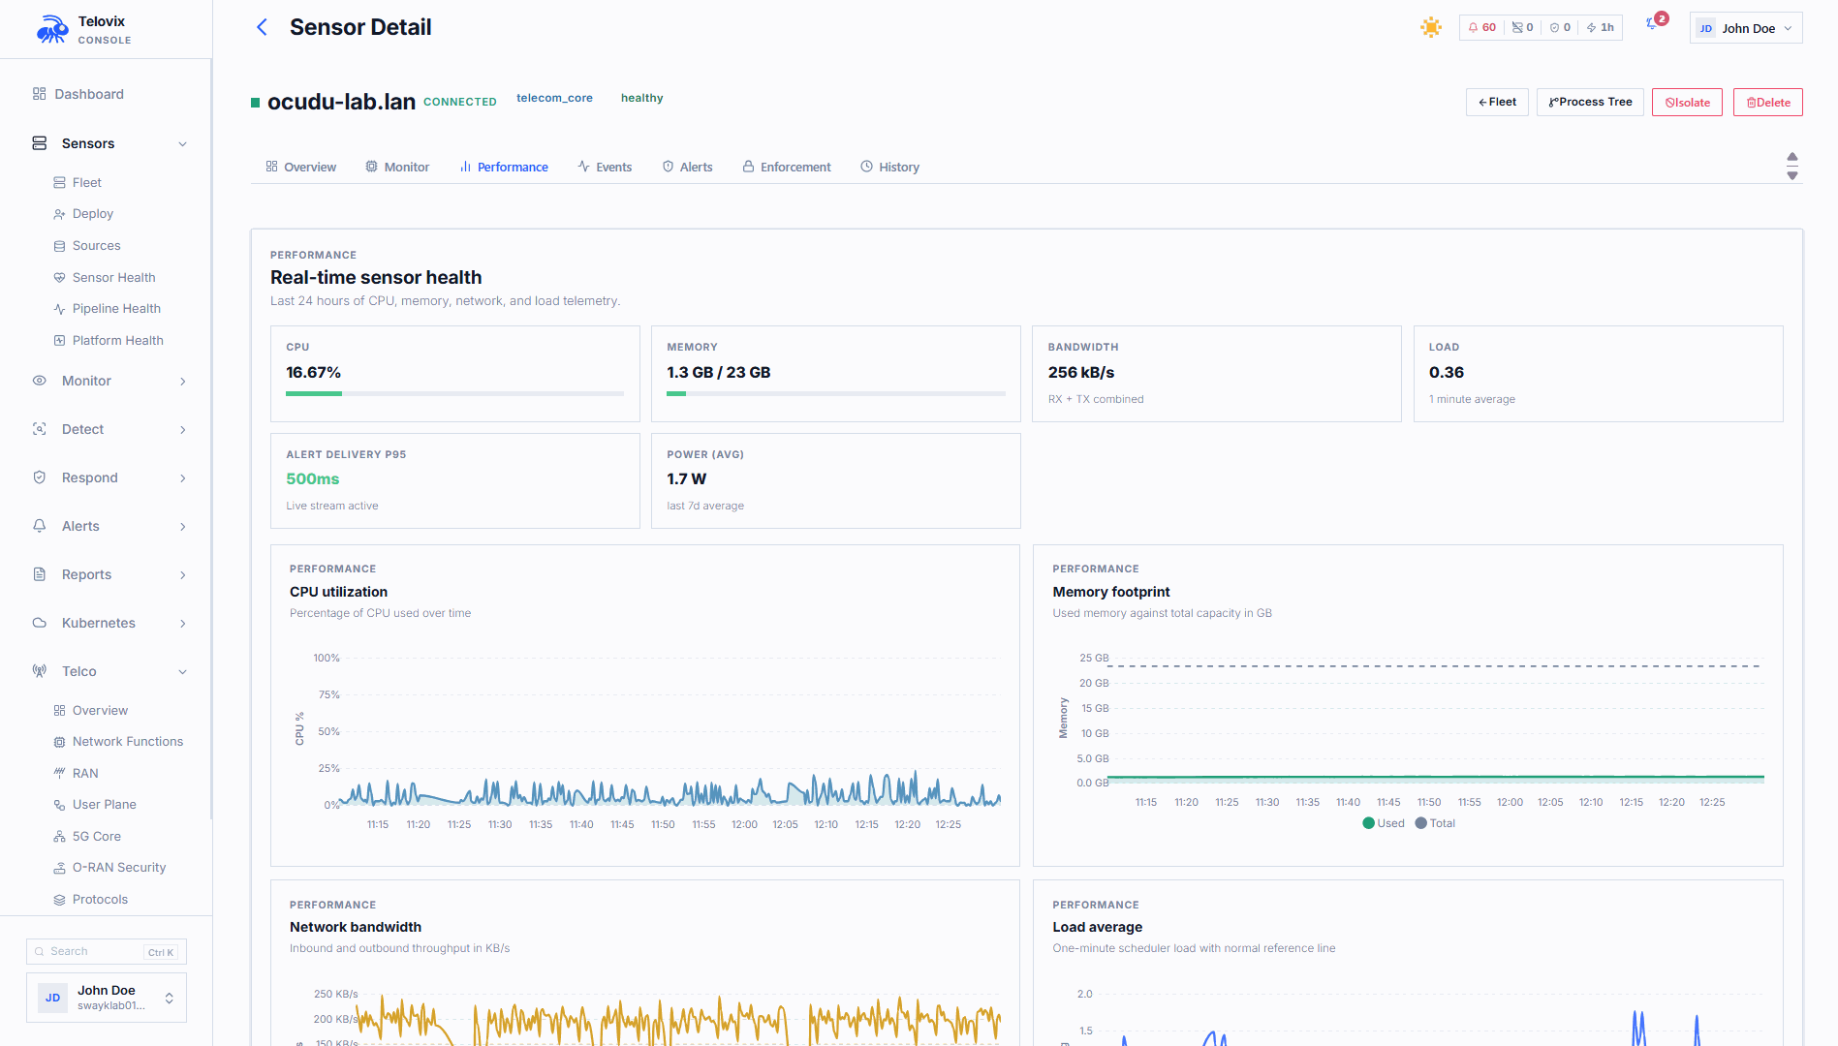Expand the Monitor sidebar section
This screenshot has height=1046, width=1838.
coord(109,381)
